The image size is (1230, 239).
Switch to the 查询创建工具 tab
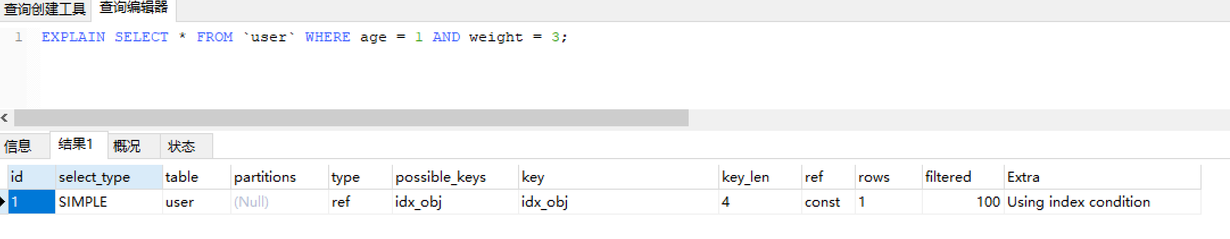click(44, 9)
